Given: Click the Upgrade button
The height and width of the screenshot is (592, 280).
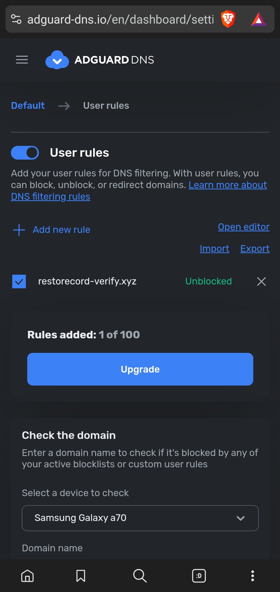Looking at the screenshot, I should click(x=140, y=369).
